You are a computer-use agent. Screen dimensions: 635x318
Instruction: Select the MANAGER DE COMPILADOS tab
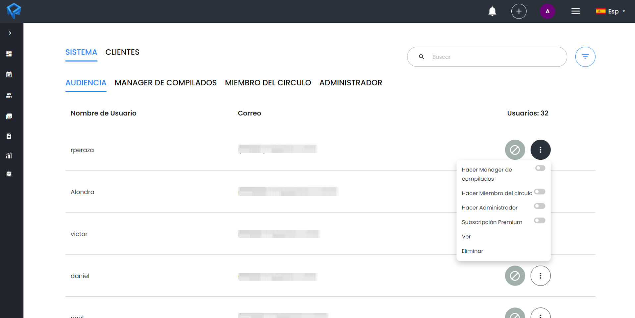tap(166, 83)
